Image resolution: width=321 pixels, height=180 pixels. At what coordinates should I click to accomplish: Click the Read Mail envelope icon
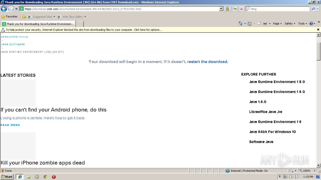(259, 23)
